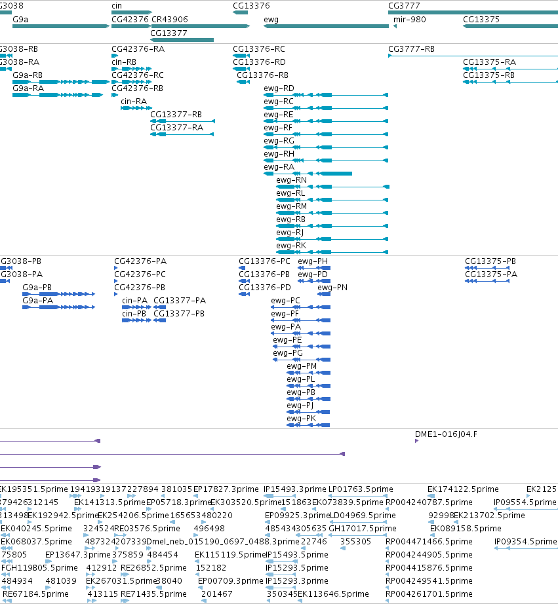The width and height of the screenshot is (558, 604).
Task: Select the CG13377-RA transcript glyph
Action: [x=182, y=134]
